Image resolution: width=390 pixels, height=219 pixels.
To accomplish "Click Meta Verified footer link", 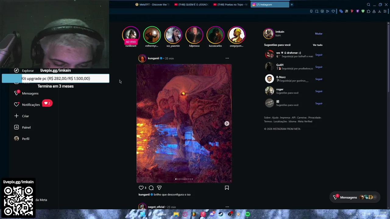I will pyautogui.click(x=305, y=122).
